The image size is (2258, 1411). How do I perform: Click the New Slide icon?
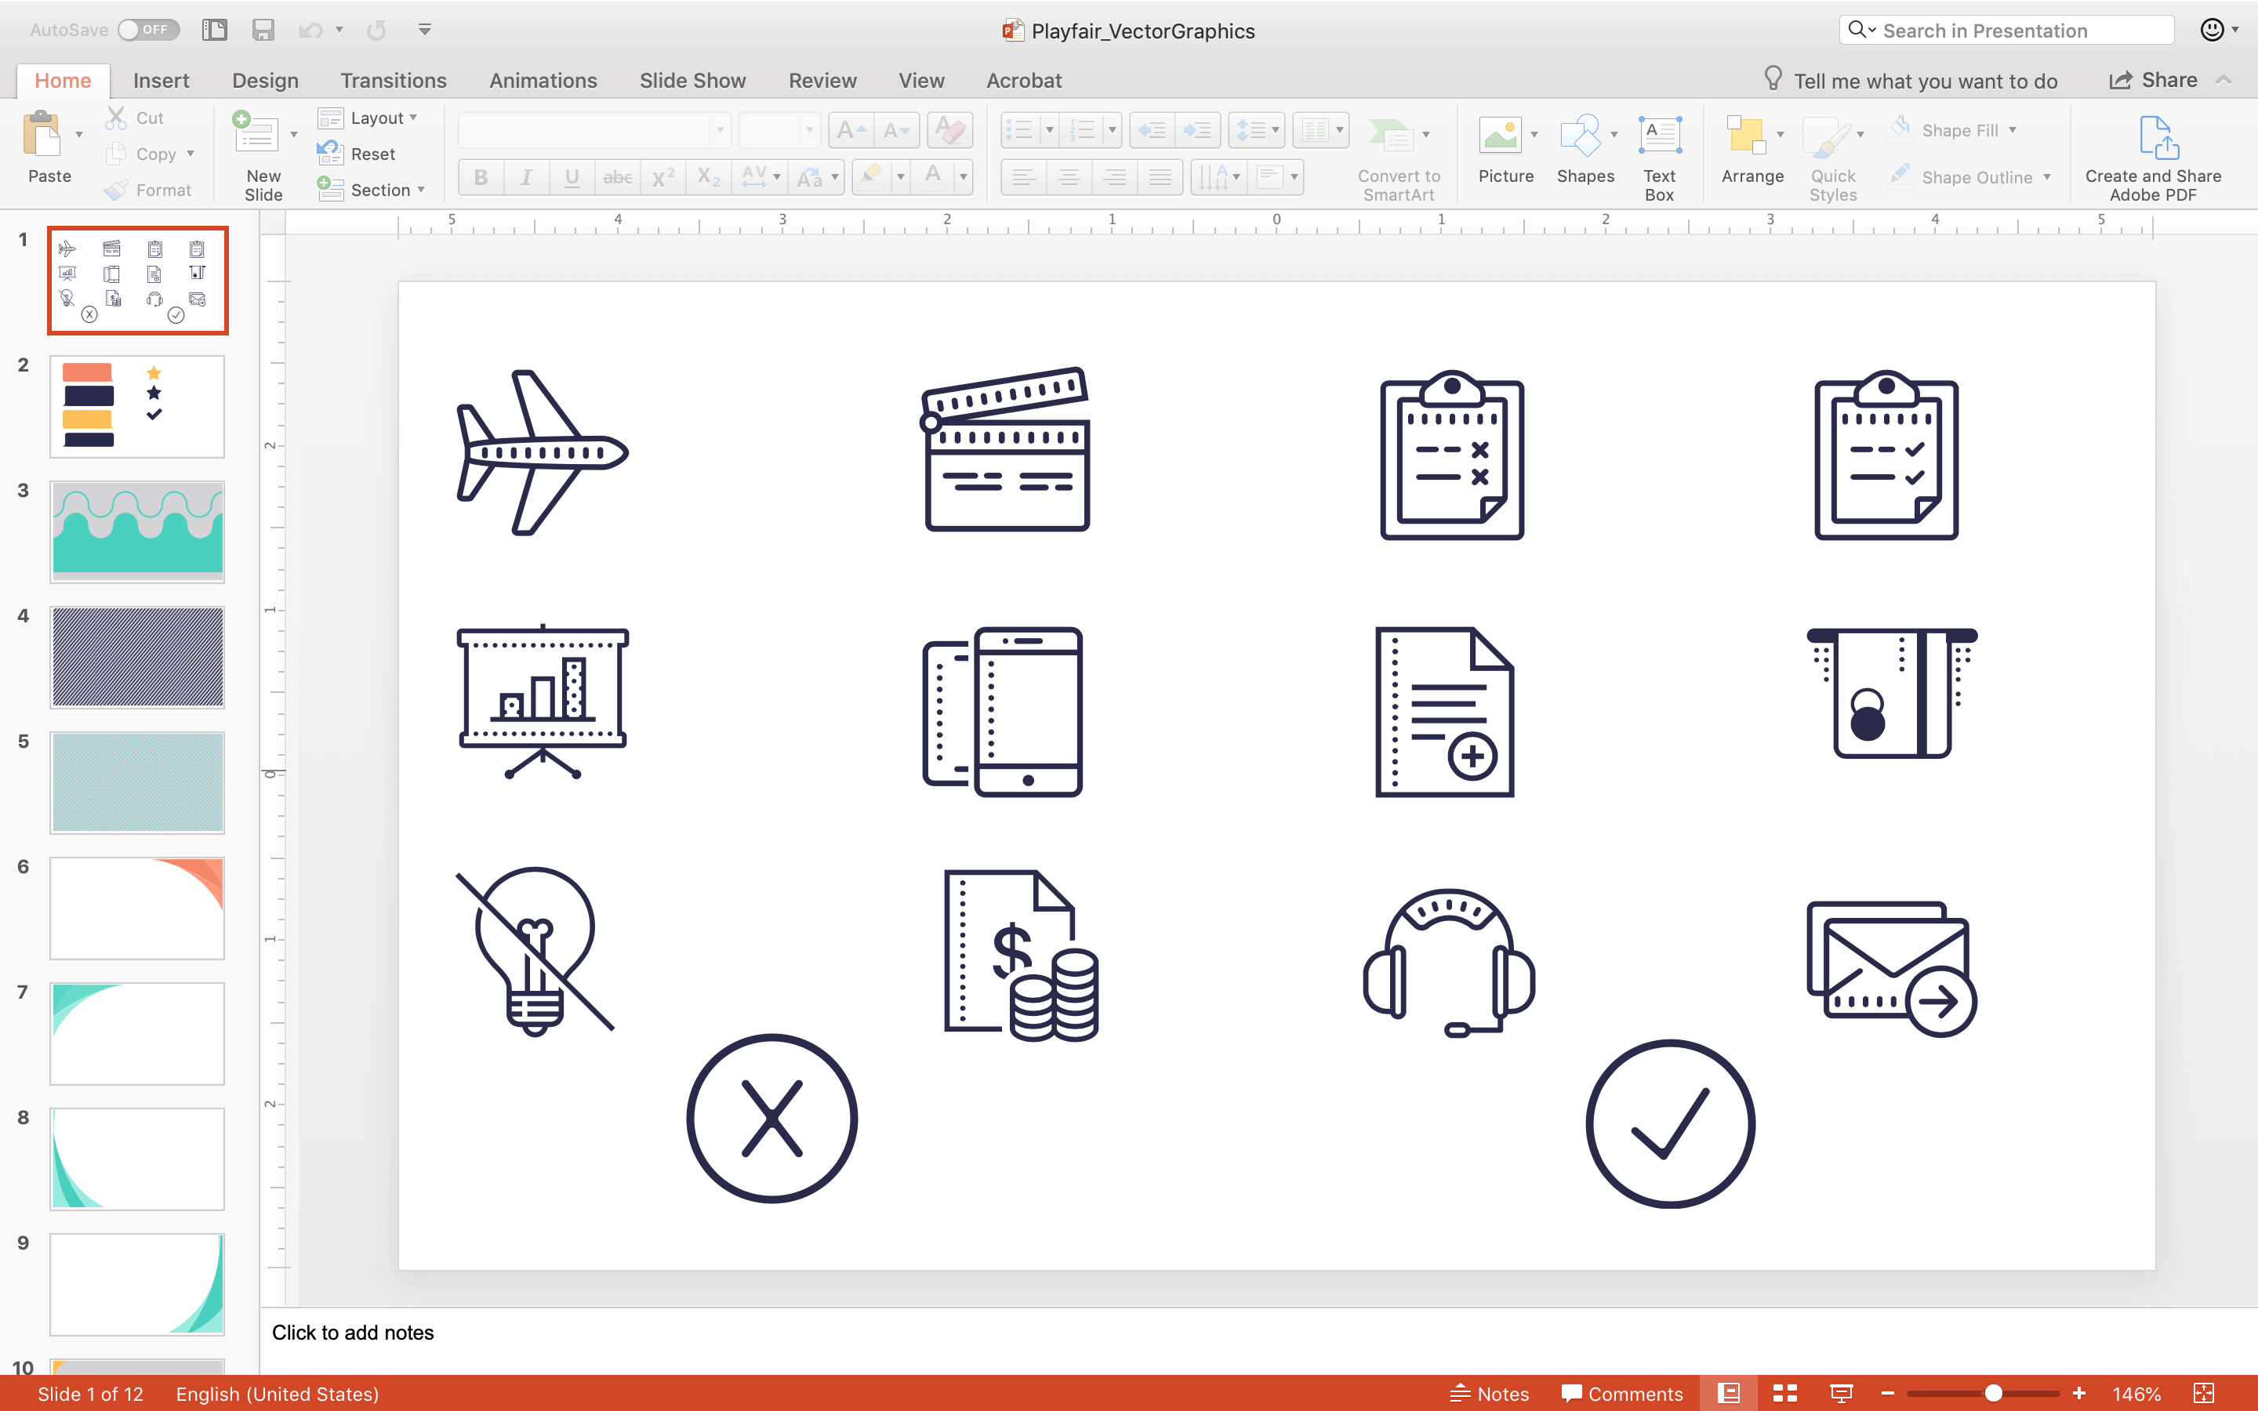[256, 137]
